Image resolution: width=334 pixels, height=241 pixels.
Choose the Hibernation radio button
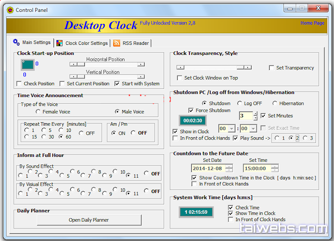(x=275, y=103)
